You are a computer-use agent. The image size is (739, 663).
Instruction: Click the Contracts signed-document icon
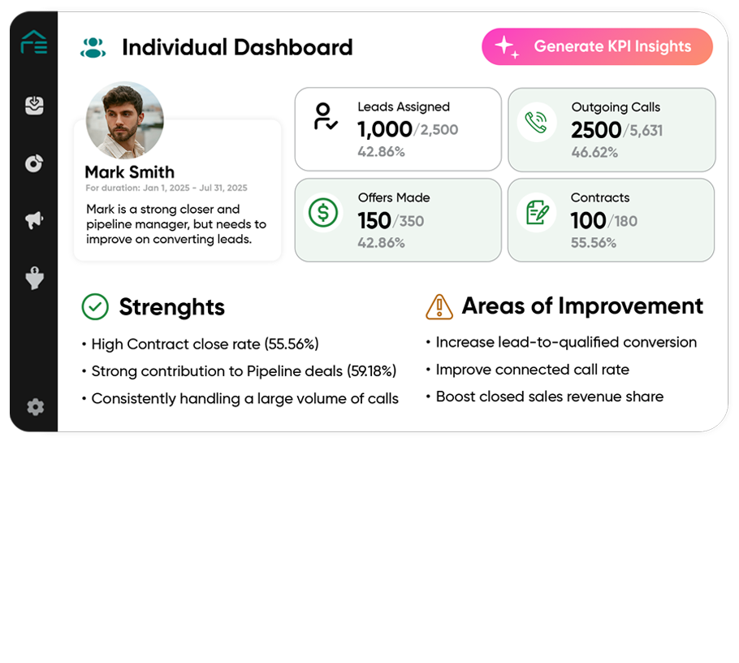click(536, 213)
